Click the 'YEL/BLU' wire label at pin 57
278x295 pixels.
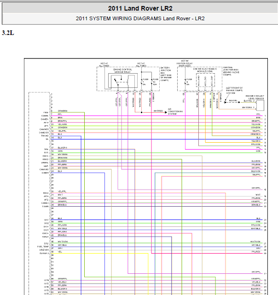tap(62, 282)
